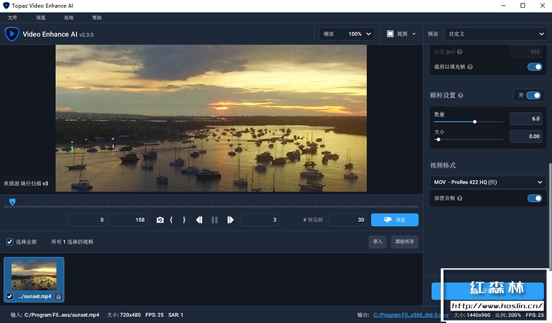Open the MOV - ProRes 422 HQ format dropdown
Screen dimensions: 552x323
488,182
